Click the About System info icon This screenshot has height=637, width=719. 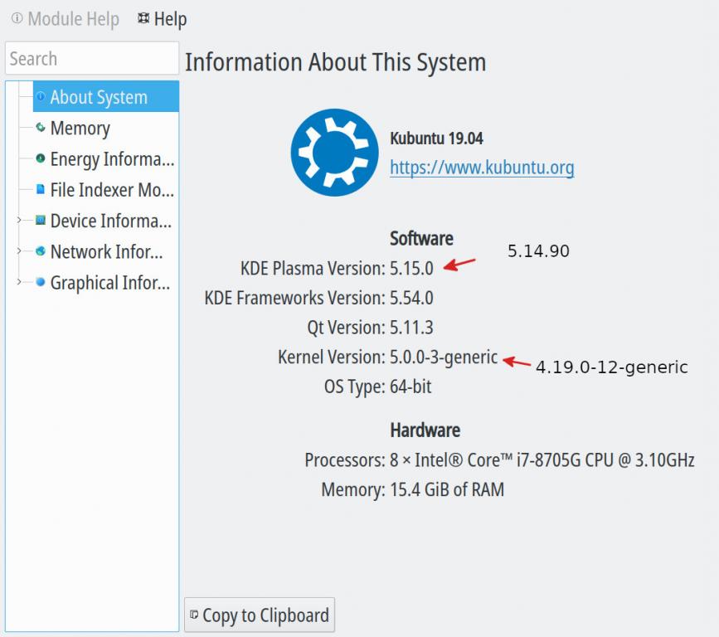click(41, 97)
